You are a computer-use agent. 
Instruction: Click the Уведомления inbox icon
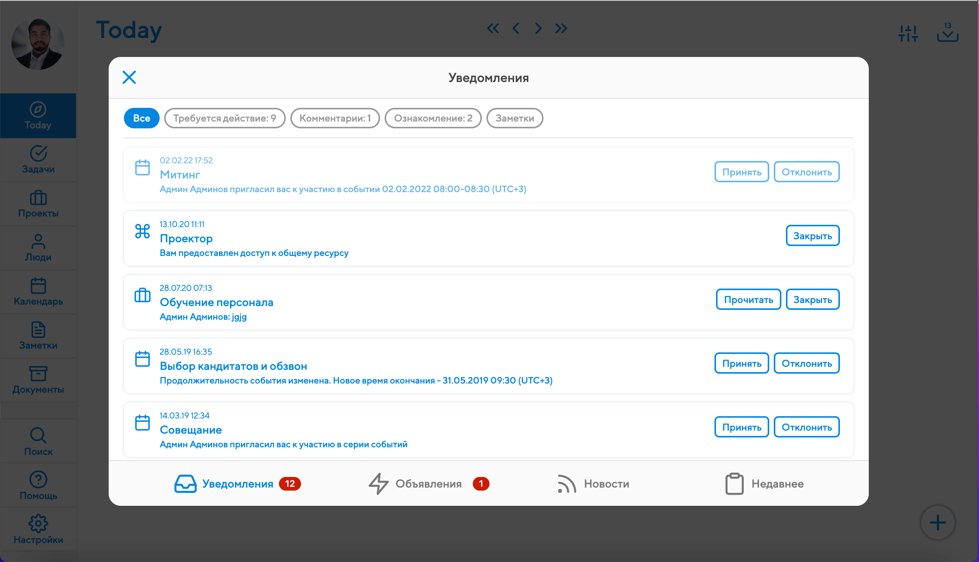[185, 484]
